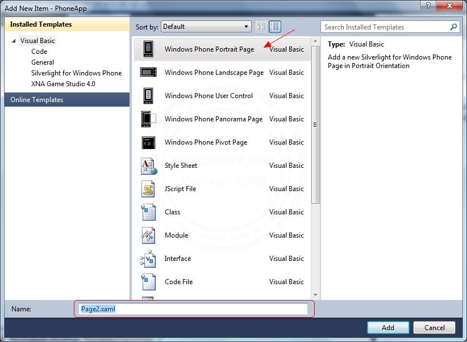The image size is (467, 342).
Task: Switch to medium icons list view
Action: [x=275, y=27]
